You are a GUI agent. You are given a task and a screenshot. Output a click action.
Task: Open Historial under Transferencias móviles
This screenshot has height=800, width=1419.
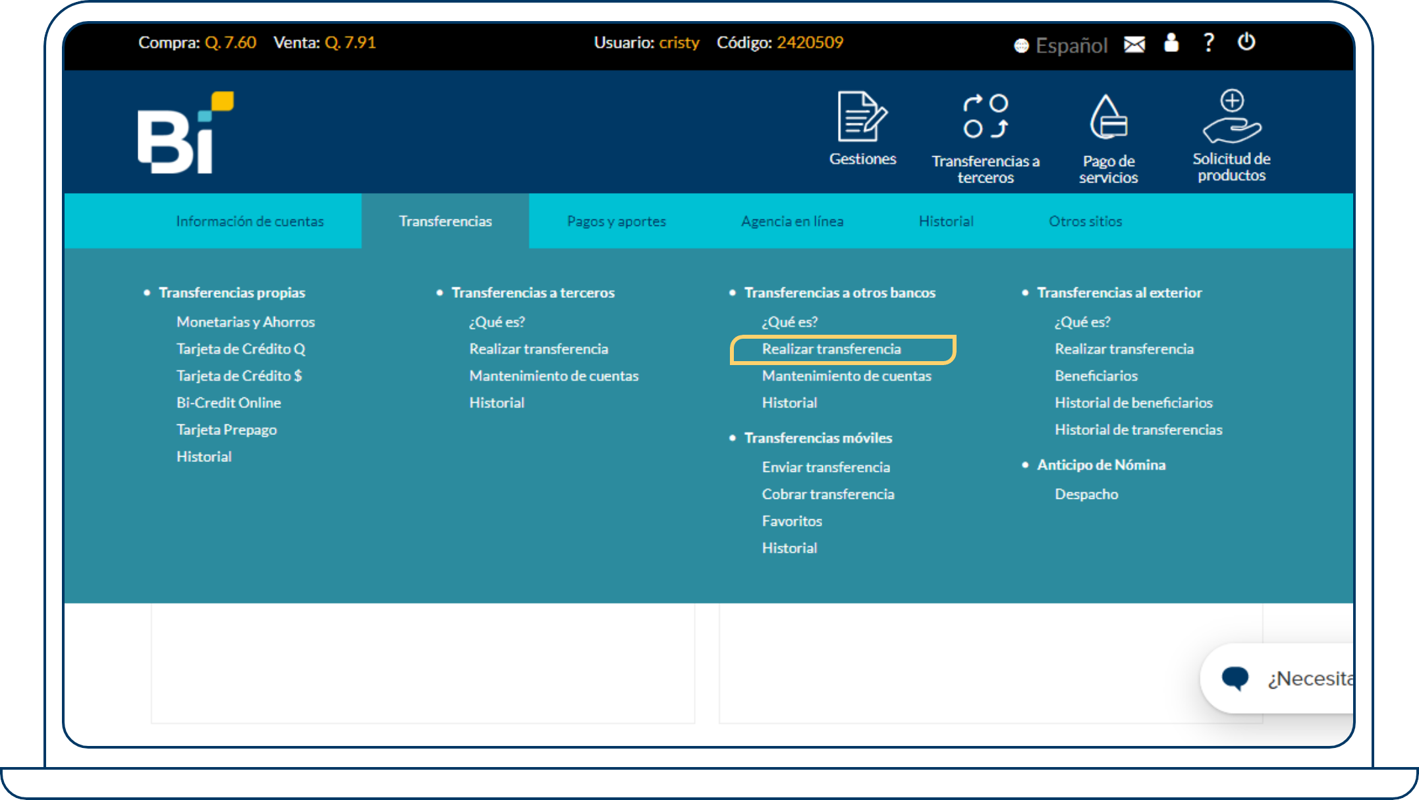[x=789, y=549]
